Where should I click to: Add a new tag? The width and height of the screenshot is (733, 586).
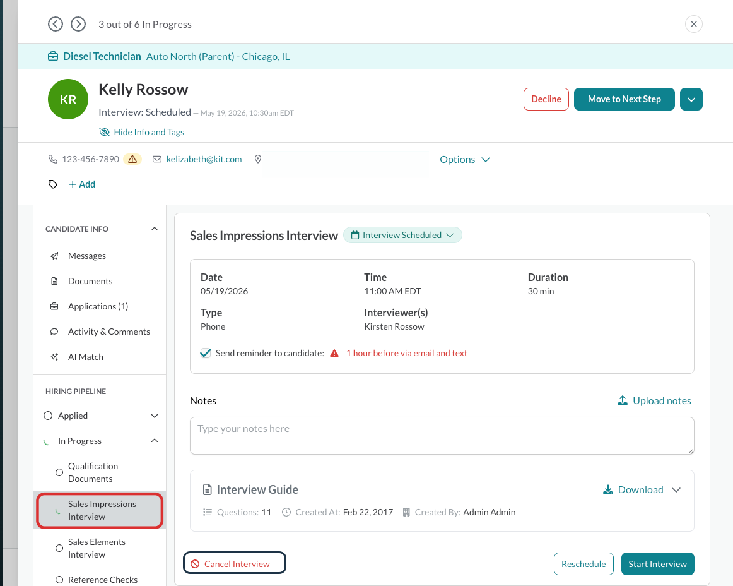[x=82, y=184]
